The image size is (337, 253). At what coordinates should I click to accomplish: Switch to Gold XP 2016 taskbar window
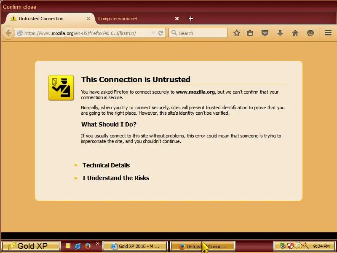coord(135,246)
